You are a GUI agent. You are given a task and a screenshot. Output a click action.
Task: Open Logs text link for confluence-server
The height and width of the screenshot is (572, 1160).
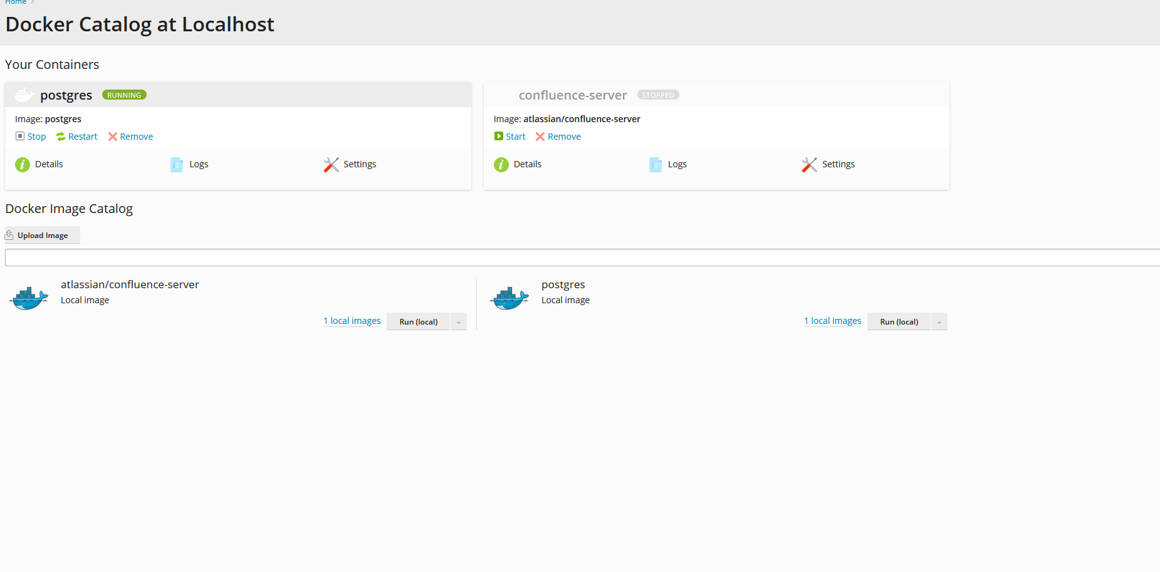677,164
